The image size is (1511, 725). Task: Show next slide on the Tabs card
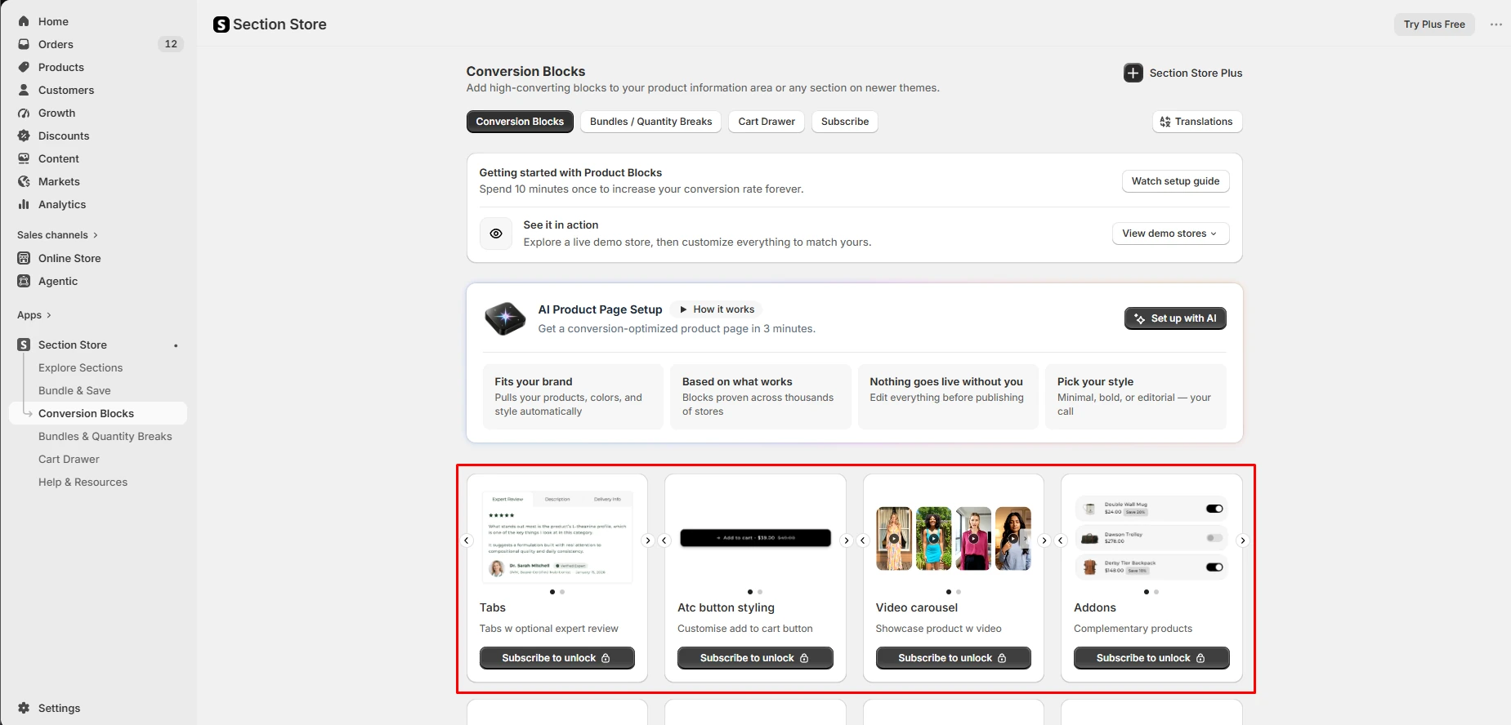coord(647,540)
